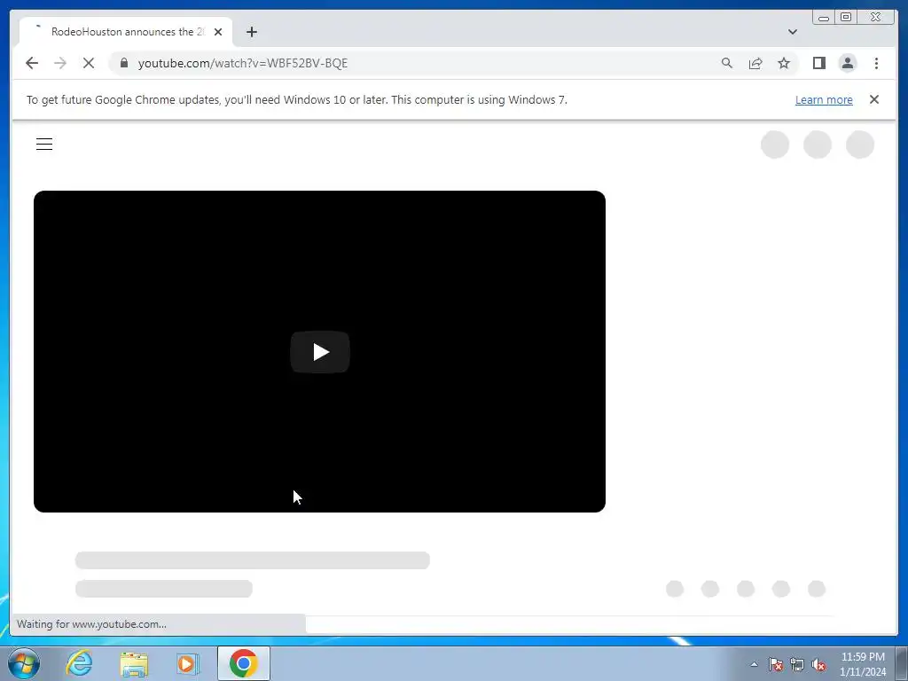Image resolution: width=908 pixels, height=681 pixels.
Task: Bookmark this page with the star icon
Action: (784, 63)
